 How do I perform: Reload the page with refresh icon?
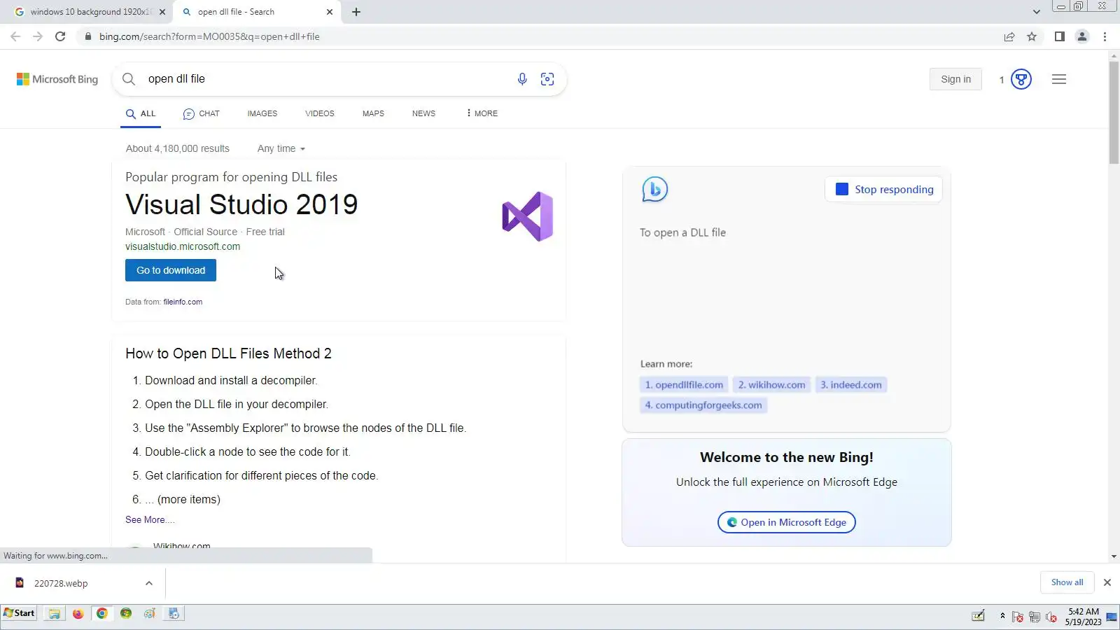[x=60, y=36]
